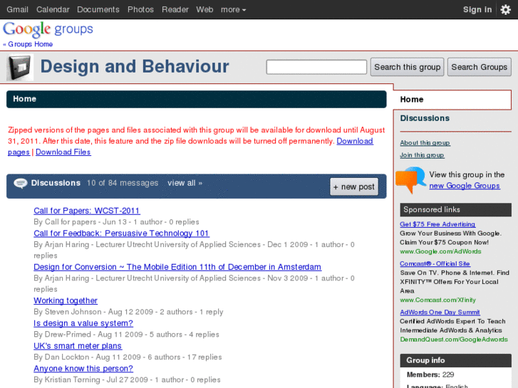
Task: Open Discussions in the sidebar
Action: (x=425, y=118)
